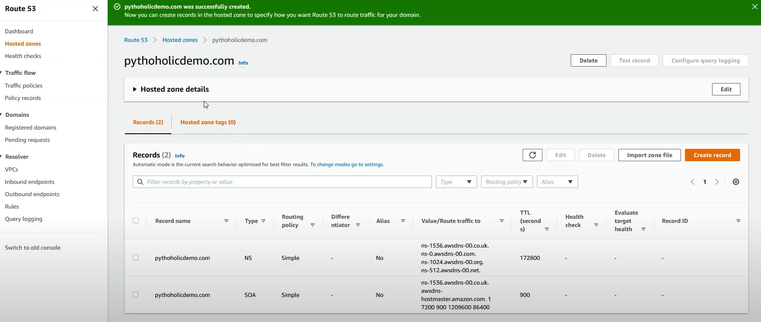This screenshot has width=761, height=322.
Task: Click Configure query logging button
Action: [706, 60]
